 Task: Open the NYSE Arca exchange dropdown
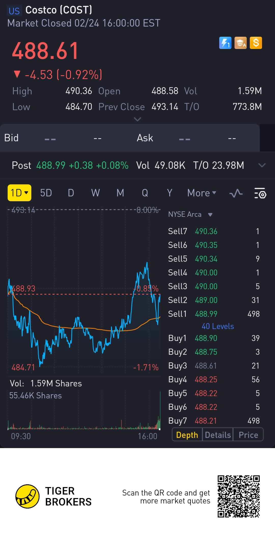click(190, 214)
